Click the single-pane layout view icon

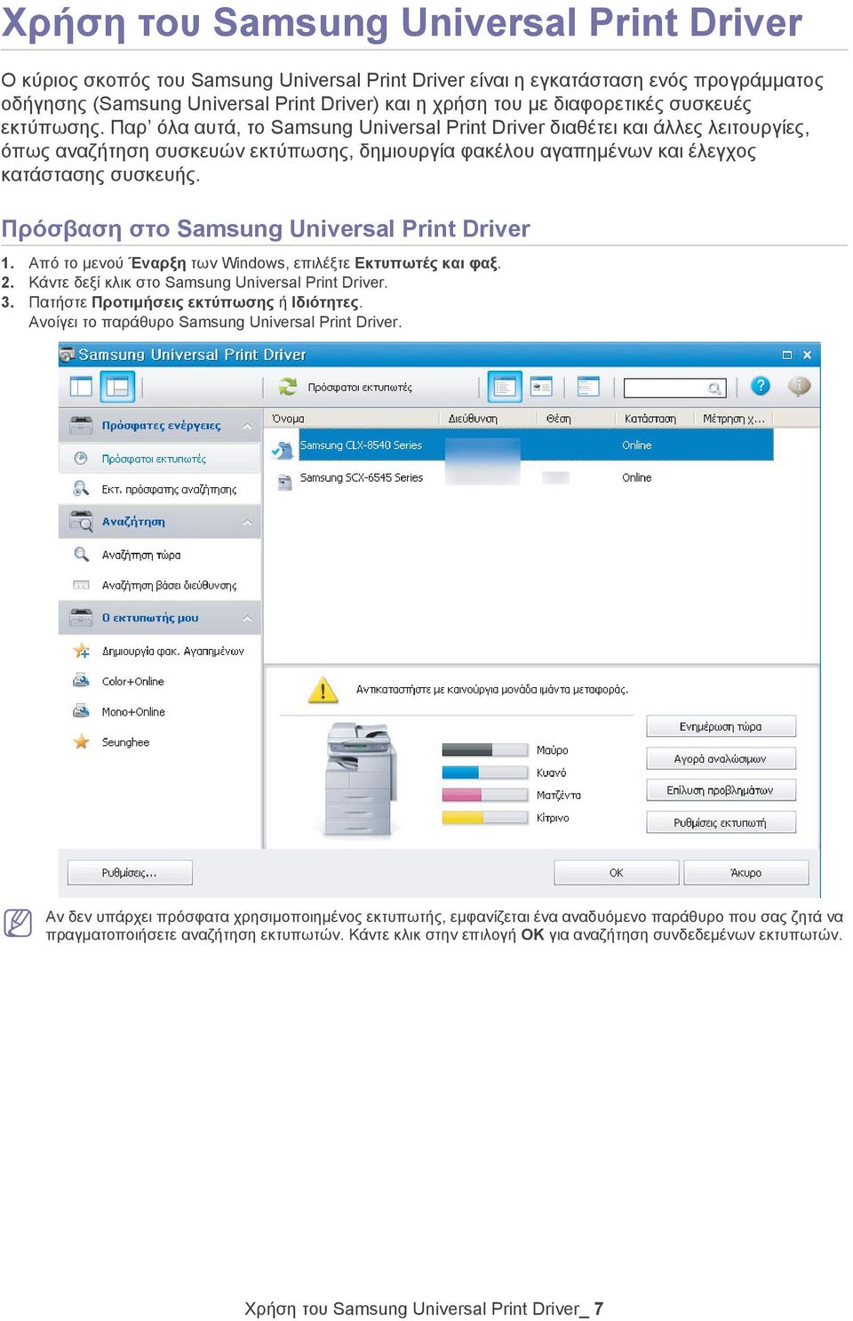coord(81,387)
